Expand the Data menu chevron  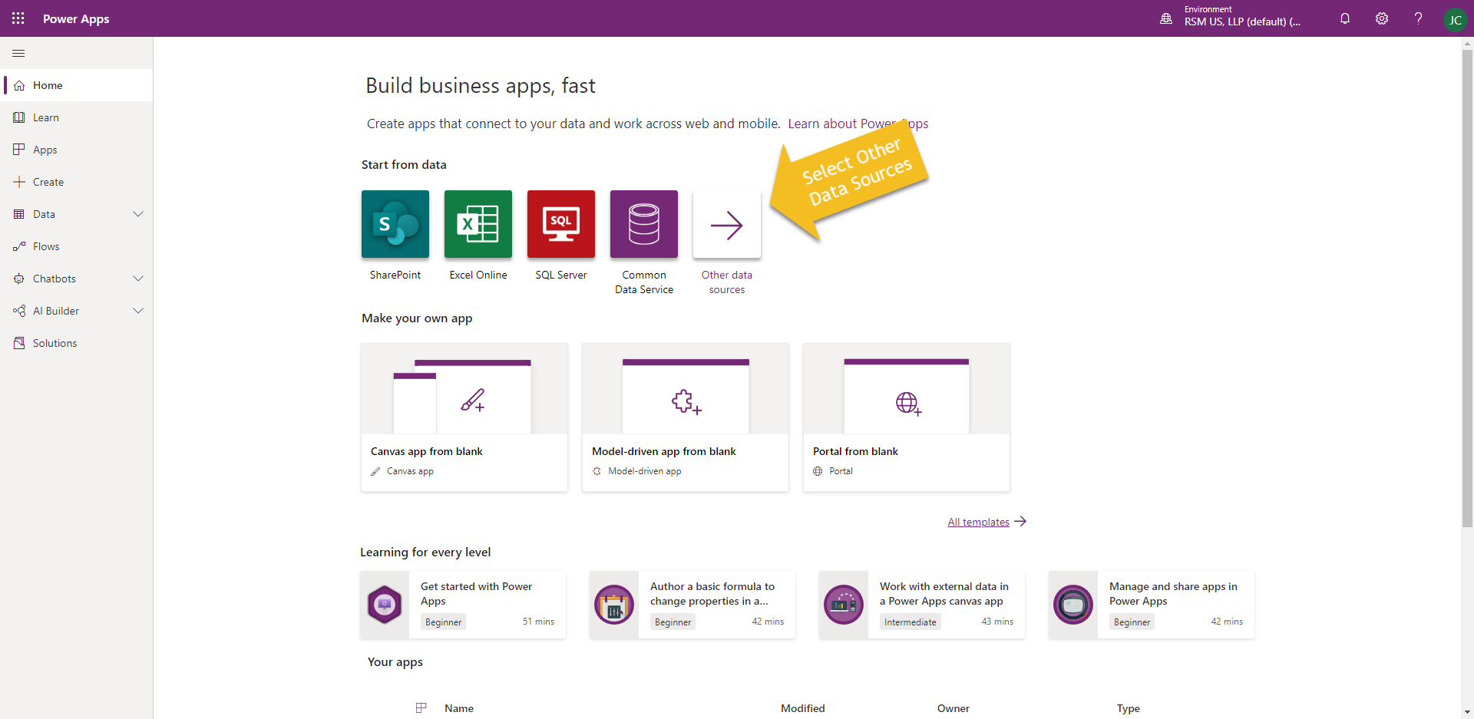pos(138,214)
